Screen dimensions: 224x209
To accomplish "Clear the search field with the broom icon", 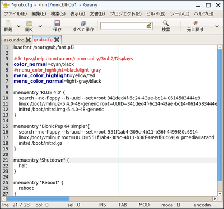I will click(149, 26).
